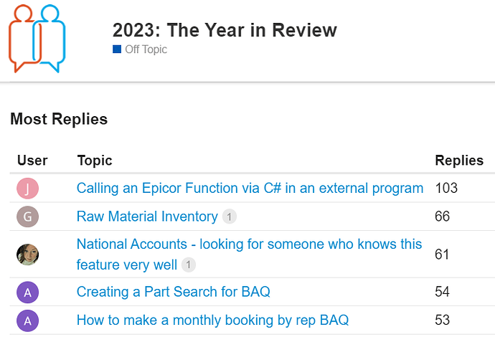Open 2023: The Year in Review title
Image resolution: width=495 pixels, height=347 pixels.
[225, 30]
